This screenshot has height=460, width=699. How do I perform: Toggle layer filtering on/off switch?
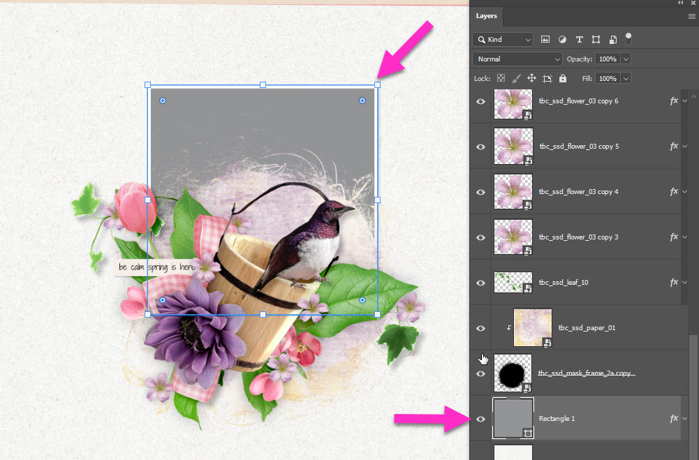coord(628,39)
